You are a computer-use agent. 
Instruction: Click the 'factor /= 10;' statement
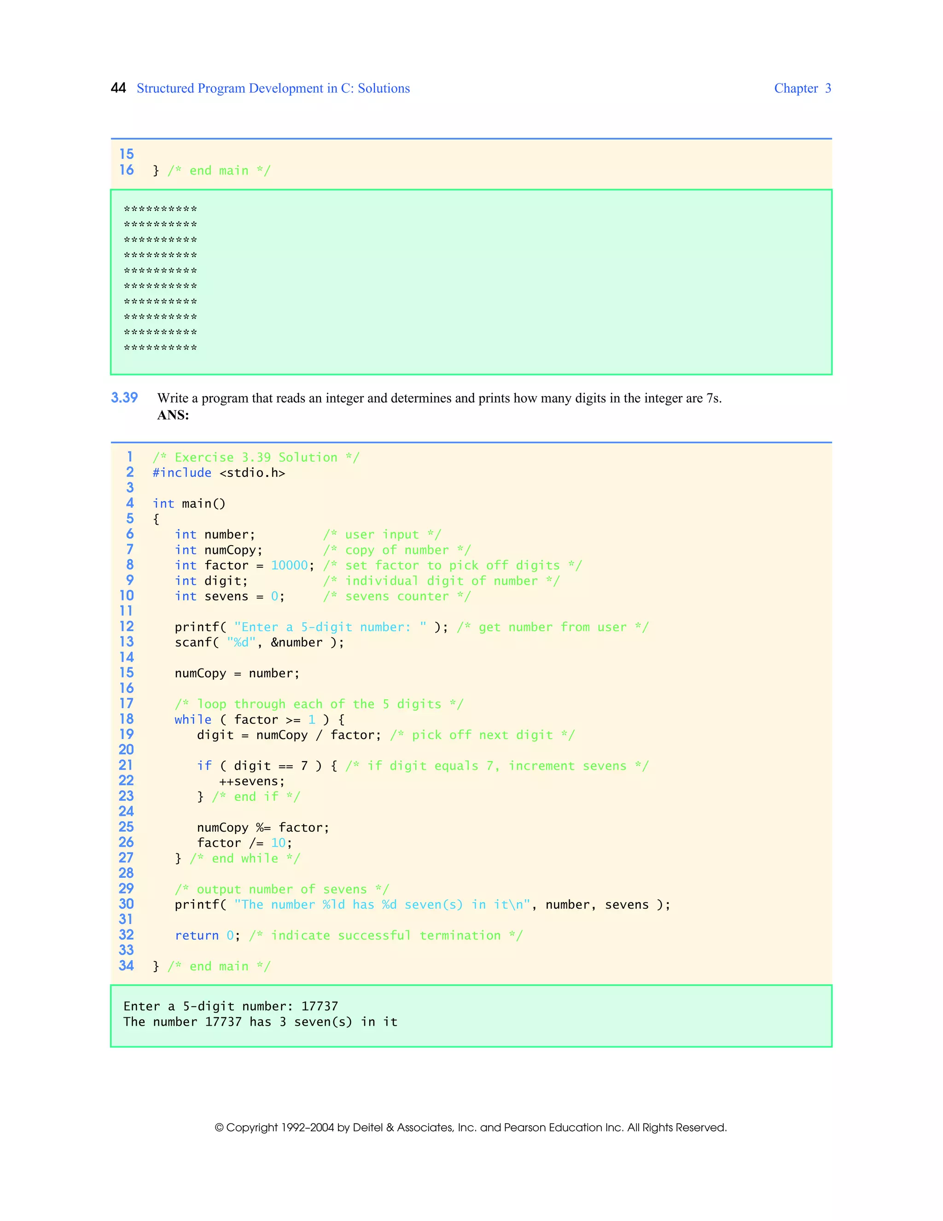(244, 843)
